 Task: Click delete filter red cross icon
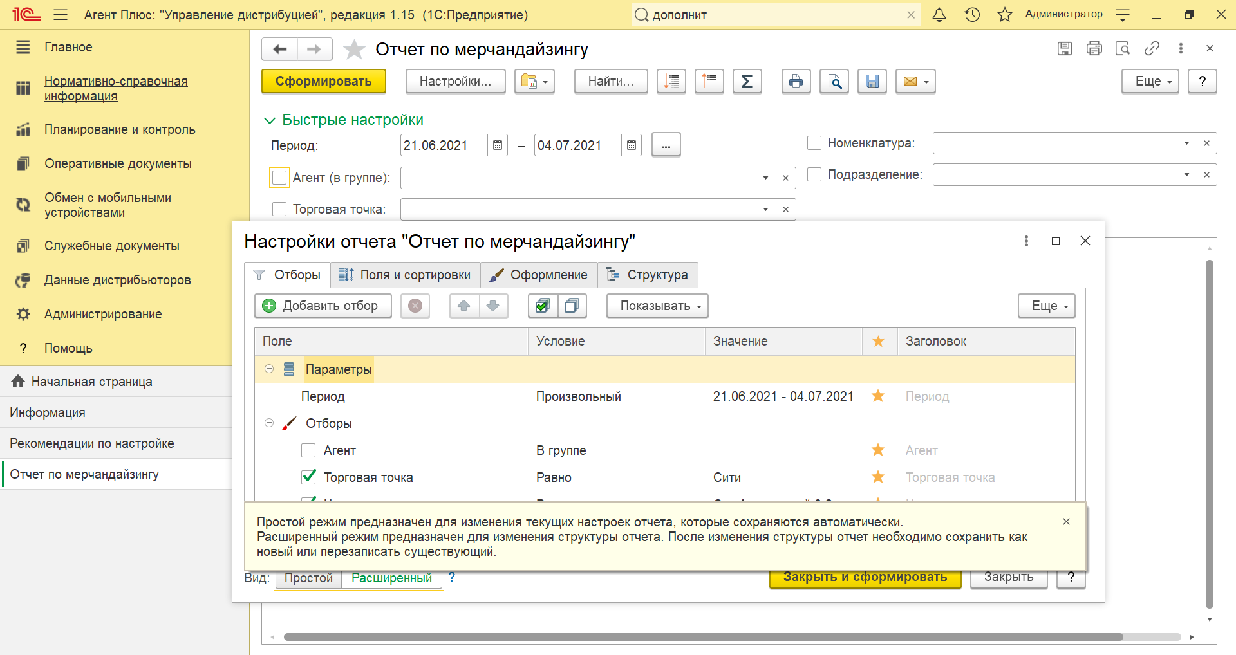(415, 306)
